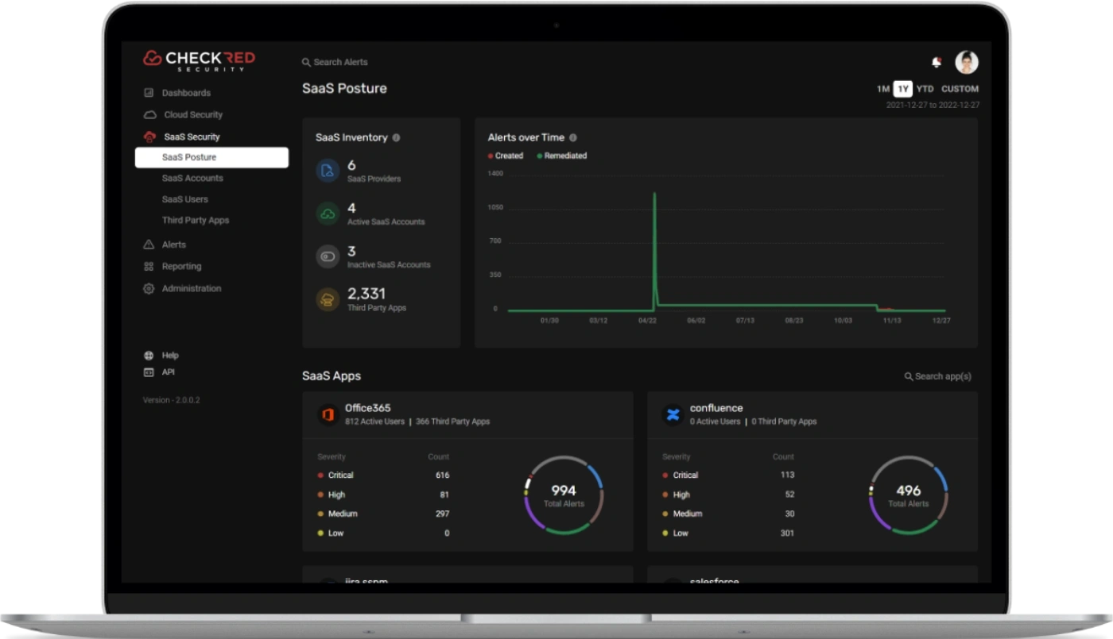Click the Cloud Security cloud icon
The height and width of the screenshot is (639, 1113).
(x=149, y=115)
